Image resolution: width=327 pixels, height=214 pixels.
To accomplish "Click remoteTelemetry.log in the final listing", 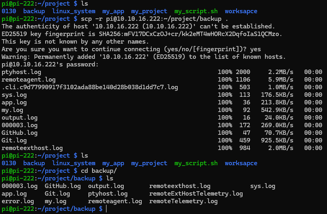I will [x=183, y=201].
